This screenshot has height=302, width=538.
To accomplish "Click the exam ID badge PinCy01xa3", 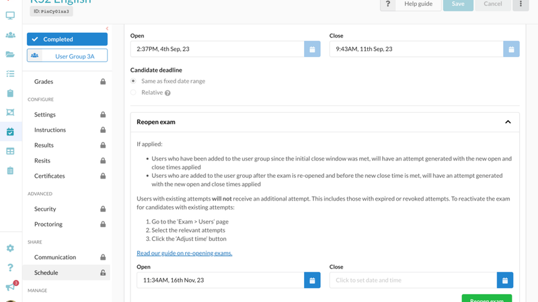I will pos(51,11).
